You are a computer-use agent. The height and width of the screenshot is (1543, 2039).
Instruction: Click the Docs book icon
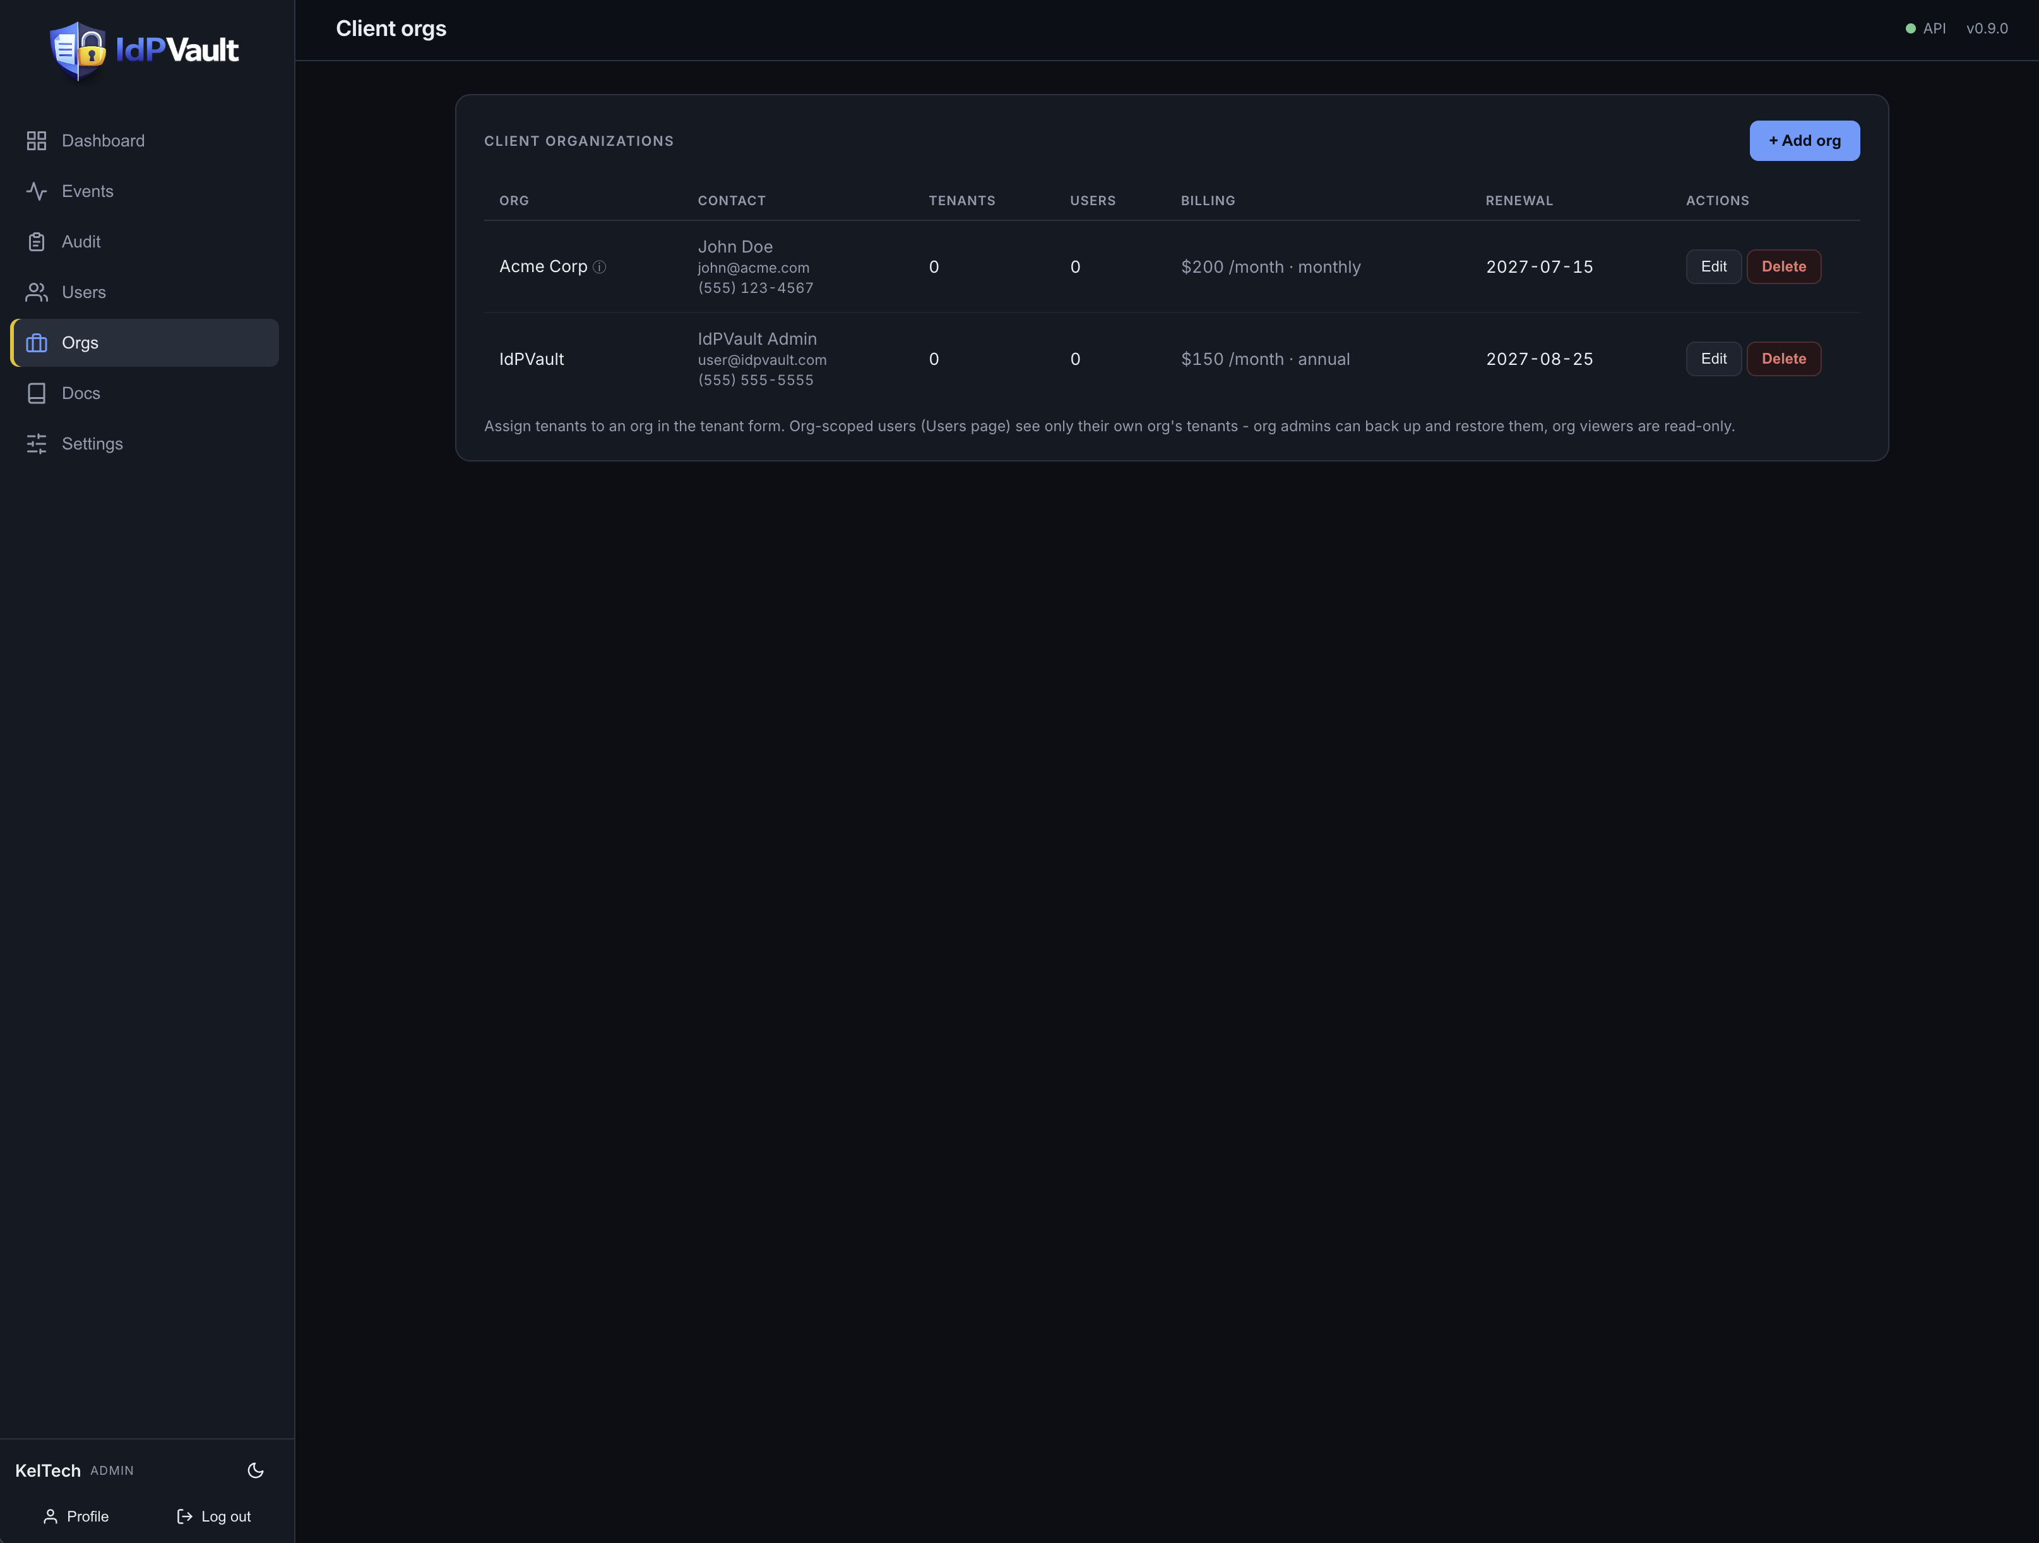pyautogui.click(x=36, y=393)
